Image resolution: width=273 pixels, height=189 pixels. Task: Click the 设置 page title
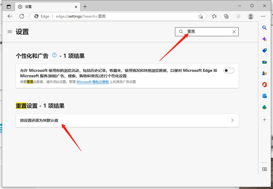pos(22,32)
